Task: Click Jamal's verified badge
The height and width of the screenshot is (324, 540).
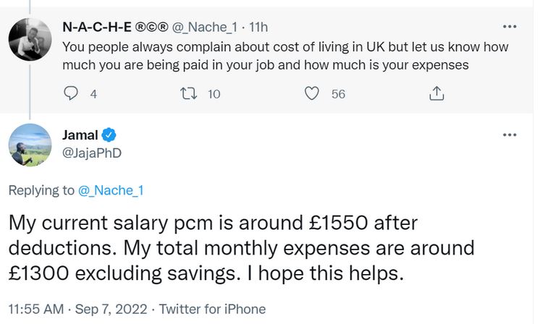Action: pyautogui.click(x=109, y=135)
